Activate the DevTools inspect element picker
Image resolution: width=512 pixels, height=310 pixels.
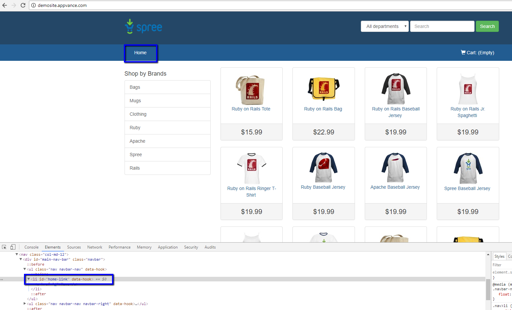coord(4,247)
